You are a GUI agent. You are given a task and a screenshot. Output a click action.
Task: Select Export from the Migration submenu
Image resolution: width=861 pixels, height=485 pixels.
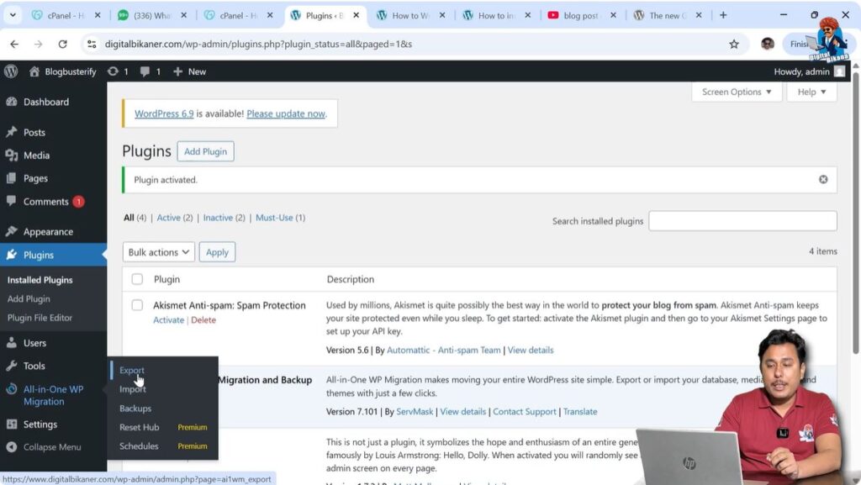pyautogui.click(x=131, y=370)
